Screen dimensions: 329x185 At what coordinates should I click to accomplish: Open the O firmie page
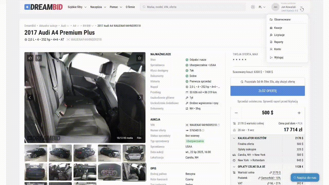point(130,7)
